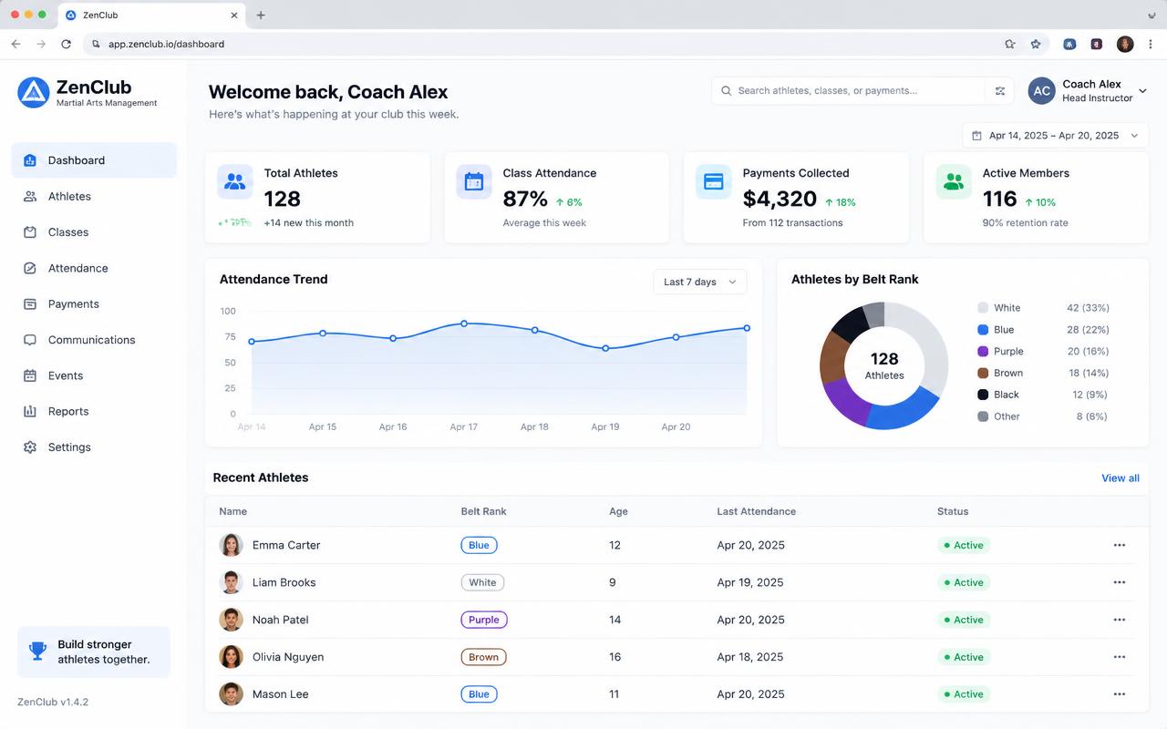Click the Purple belt badge for Noah Patel
The height and width of the screenshot is (729, 1167).
(484, 620)
